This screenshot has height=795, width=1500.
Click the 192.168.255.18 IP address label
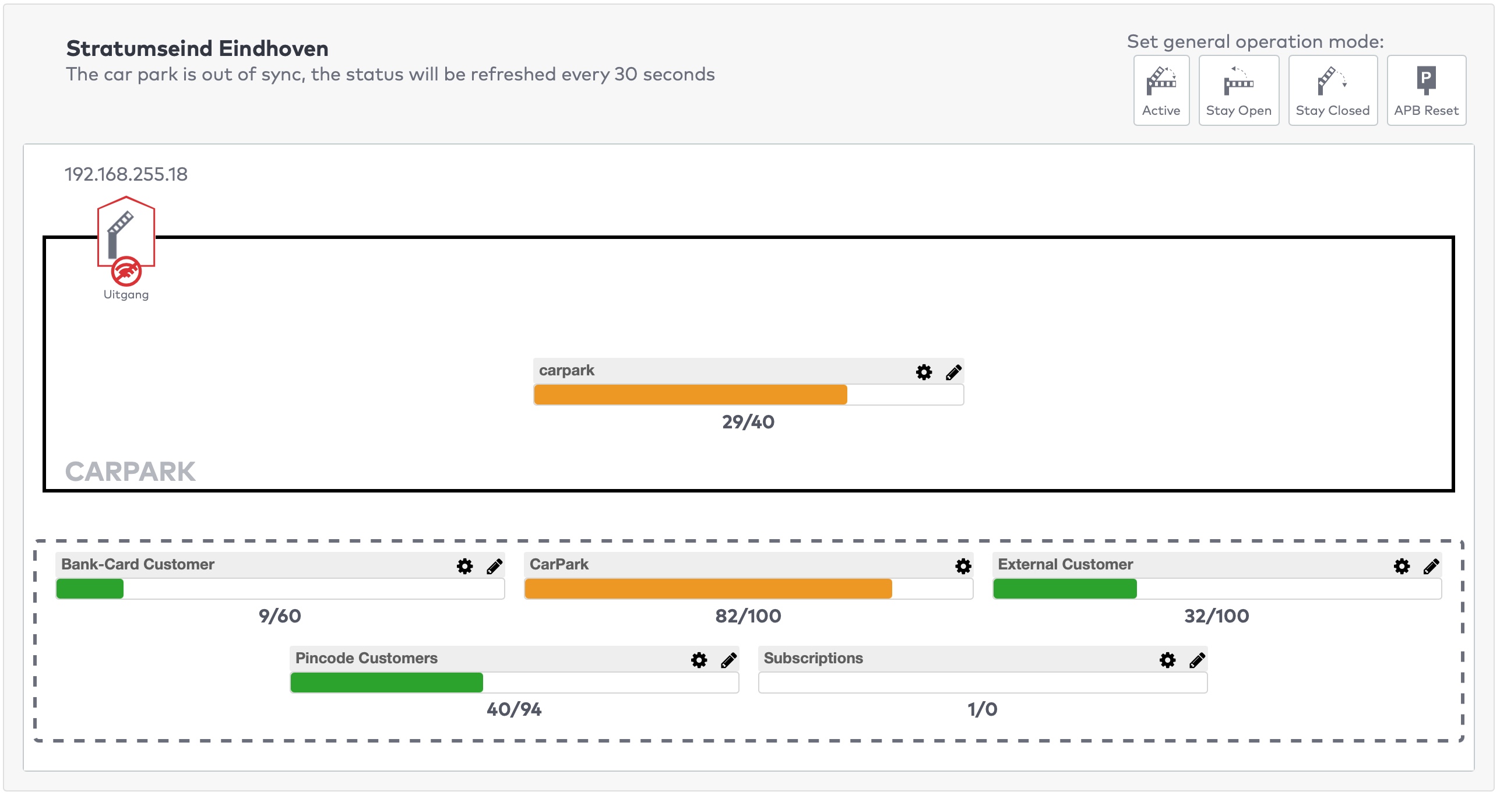[x=126, y=174]
